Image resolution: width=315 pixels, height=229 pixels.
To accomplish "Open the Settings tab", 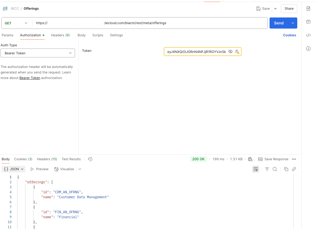I will (116, 35).
